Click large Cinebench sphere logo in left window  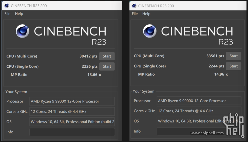pyautogui.click(x=23, y=31)
